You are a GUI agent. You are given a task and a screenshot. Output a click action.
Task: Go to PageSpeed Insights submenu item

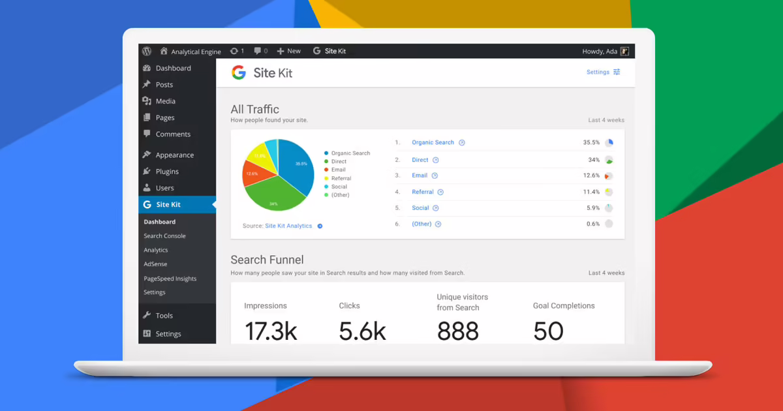tap(170, 279)
